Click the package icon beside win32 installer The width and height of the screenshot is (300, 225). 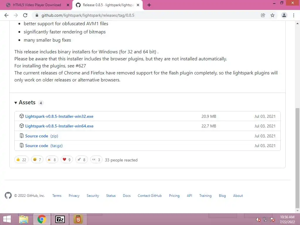pos(22,116)
